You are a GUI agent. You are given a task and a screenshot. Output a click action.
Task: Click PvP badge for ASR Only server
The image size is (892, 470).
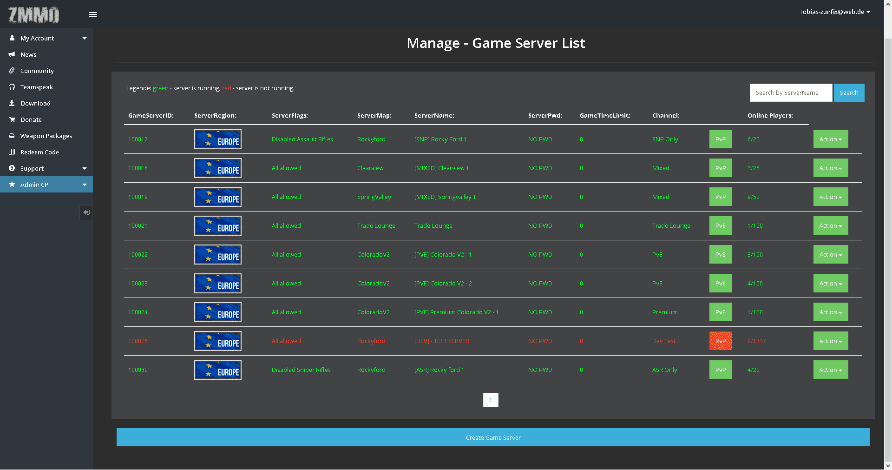(x=721, y=370)
